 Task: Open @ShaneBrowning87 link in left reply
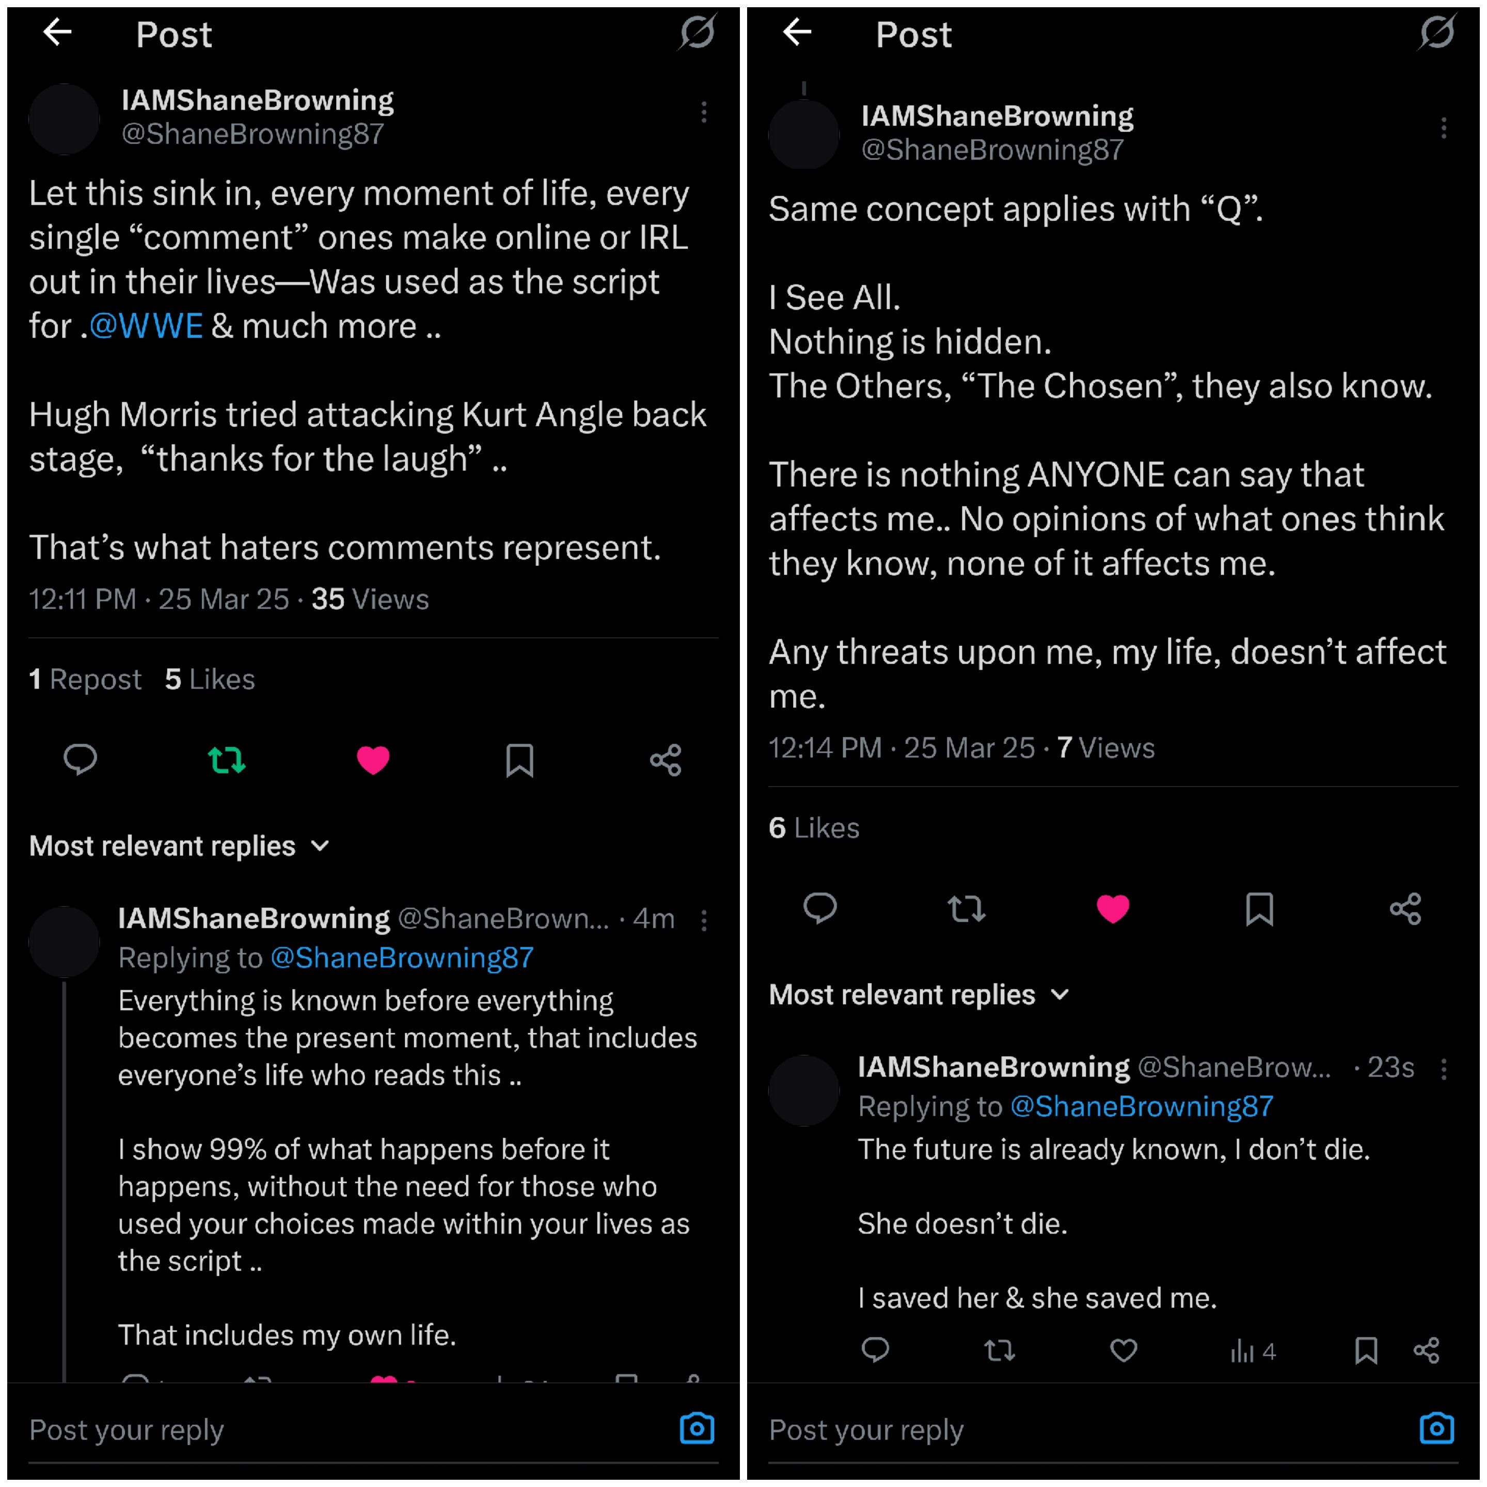[402, 957]
